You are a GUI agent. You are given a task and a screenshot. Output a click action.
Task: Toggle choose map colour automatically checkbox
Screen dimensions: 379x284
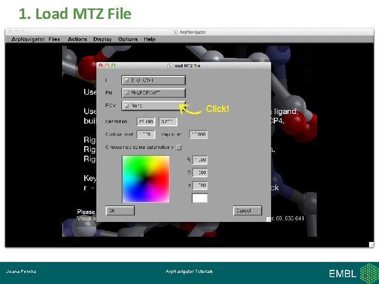click(x=179, y=147)
